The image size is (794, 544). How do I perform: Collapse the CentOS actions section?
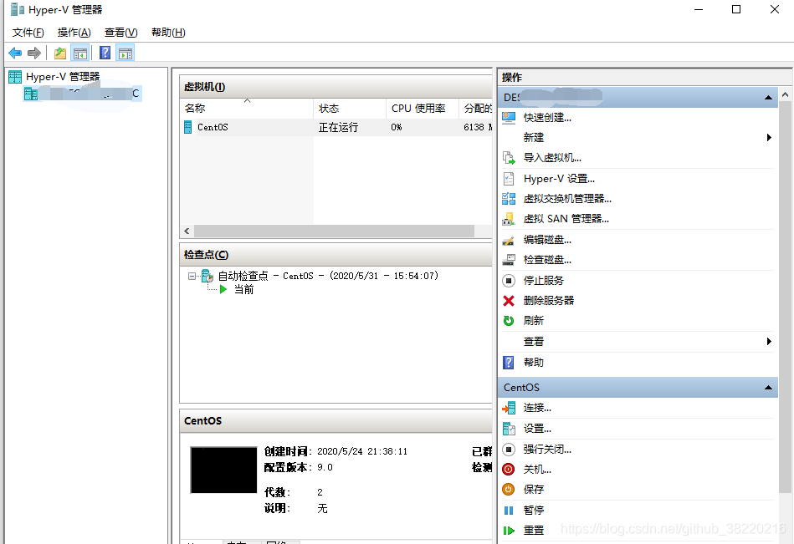pos(768,388)
